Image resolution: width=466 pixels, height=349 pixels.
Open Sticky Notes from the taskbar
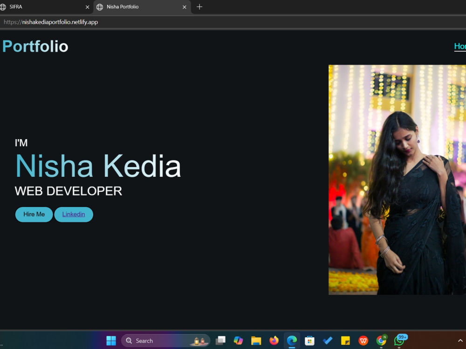coord(345,341)
